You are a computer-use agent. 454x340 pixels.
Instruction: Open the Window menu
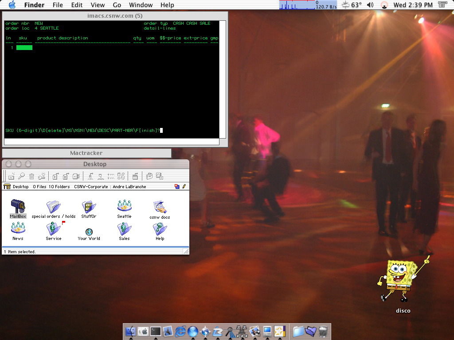coord(141,5)
